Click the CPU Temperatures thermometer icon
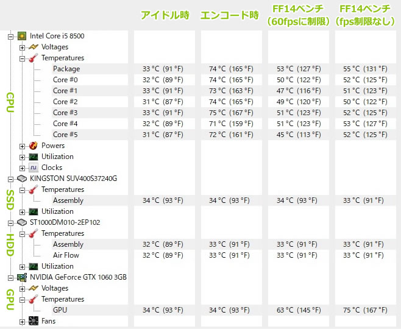 point(34,58)
